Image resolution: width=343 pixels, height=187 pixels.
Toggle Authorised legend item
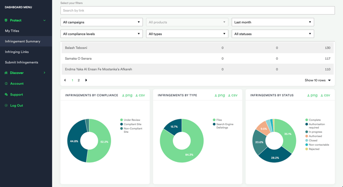coord(314,136)
